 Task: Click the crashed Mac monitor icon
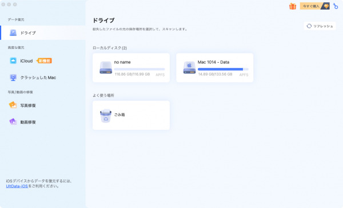pos(13,78)
